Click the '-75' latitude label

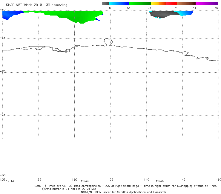pyautogui.click(x=3, y=115)
